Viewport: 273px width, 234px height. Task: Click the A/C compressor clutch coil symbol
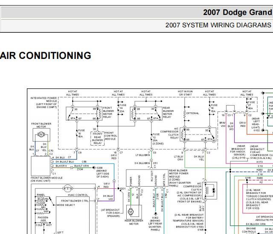(x=207, y=190)
